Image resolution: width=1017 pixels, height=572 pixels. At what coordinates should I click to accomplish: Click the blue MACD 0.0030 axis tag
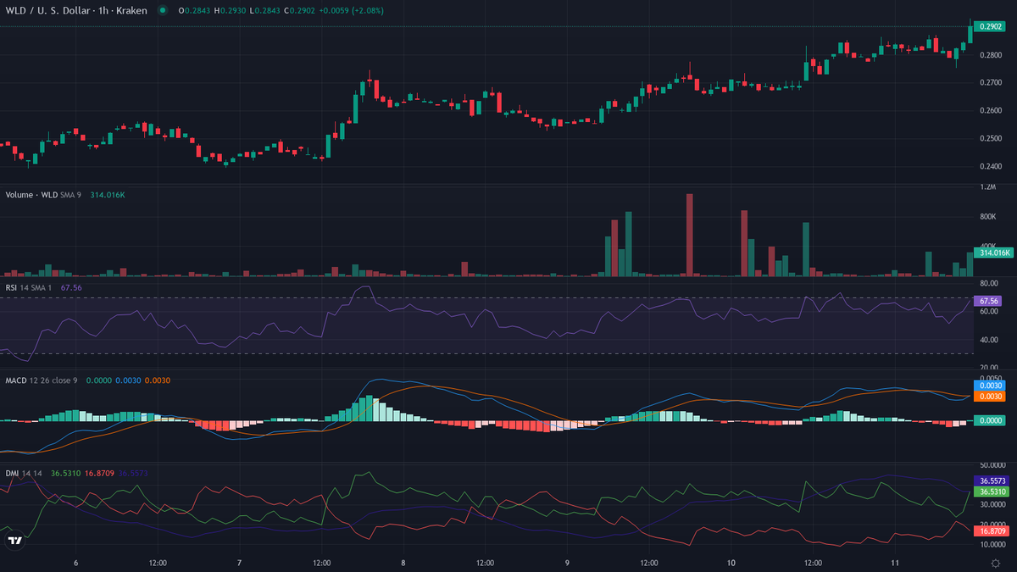coord(990,386)
